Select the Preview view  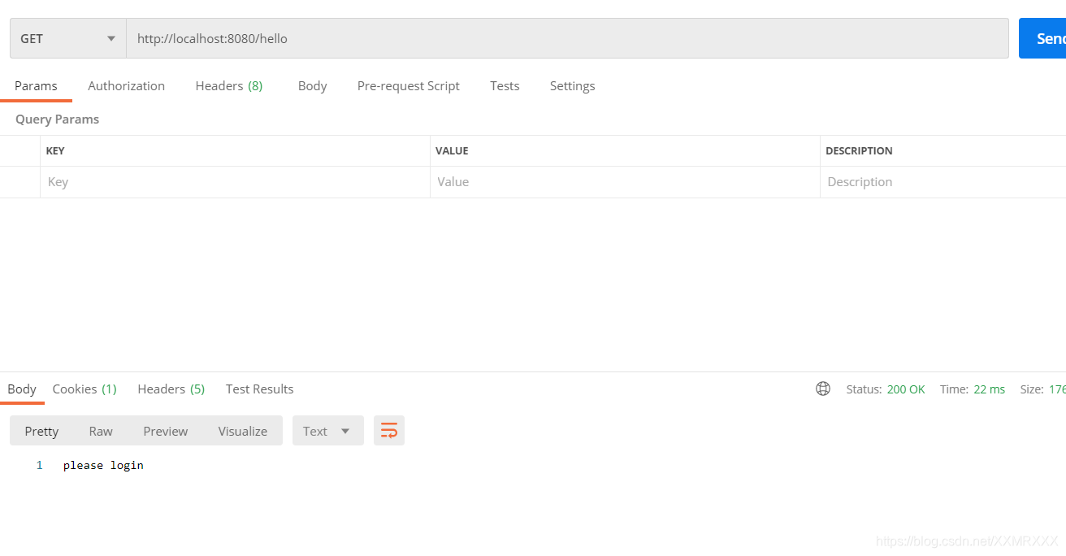(x=165, y=431)
